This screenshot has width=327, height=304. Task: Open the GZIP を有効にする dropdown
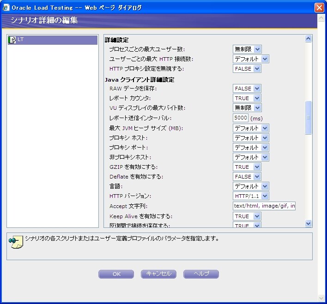247,167
